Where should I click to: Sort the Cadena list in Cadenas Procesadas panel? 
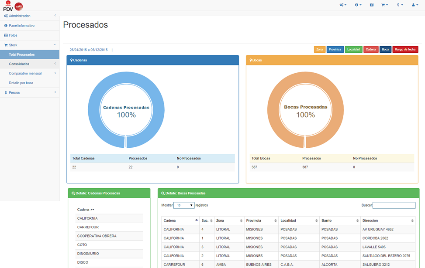pyautogui.click(x=85, y=210)
